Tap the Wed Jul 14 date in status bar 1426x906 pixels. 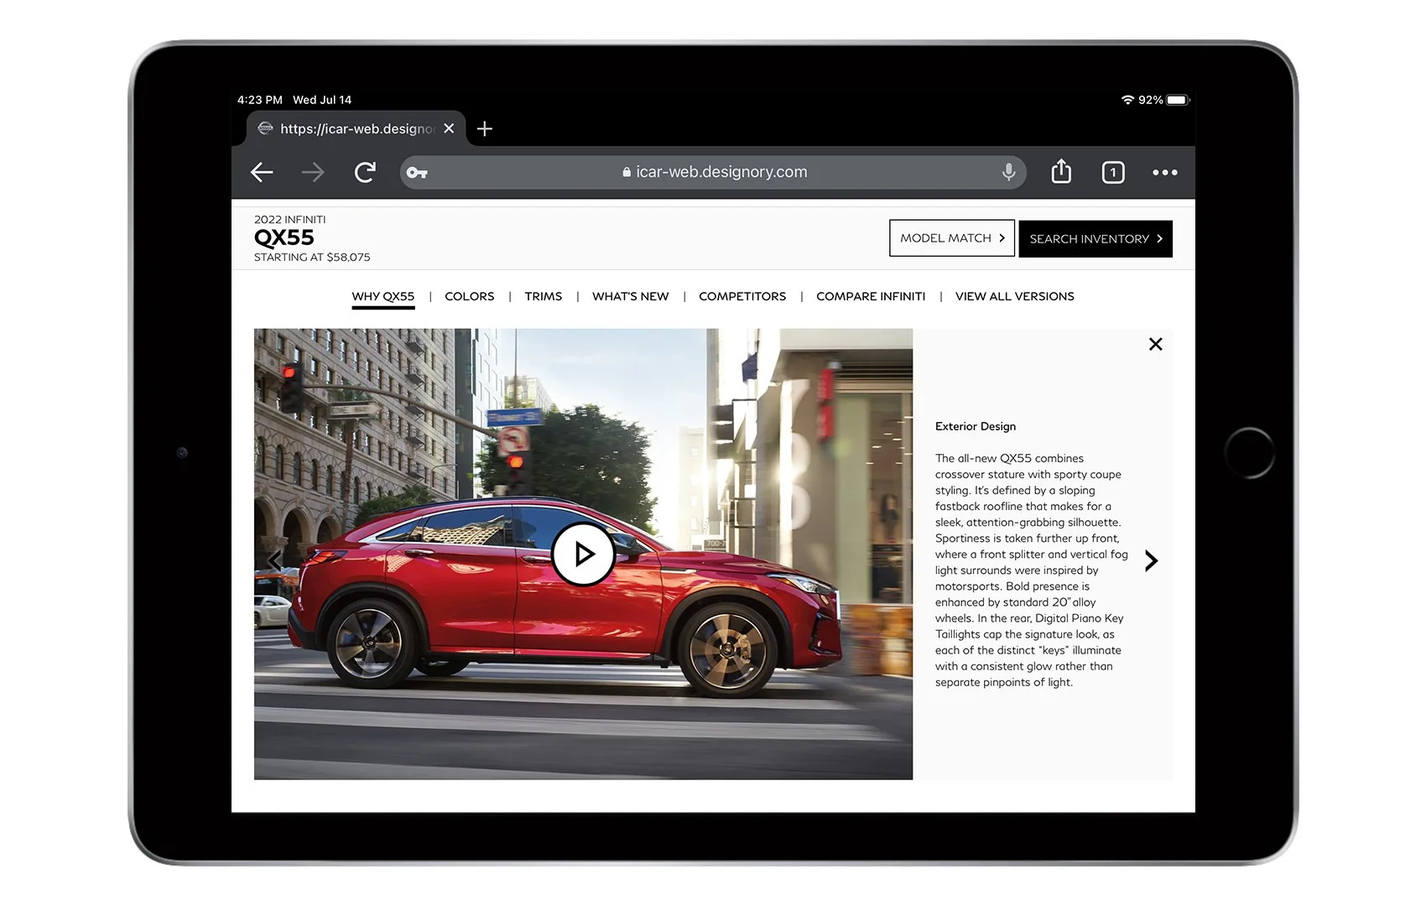(x=322, y=100)
